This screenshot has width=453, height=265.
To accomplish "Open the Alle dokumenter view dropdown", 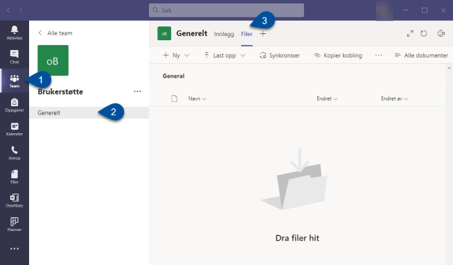I will tap(423, 55).
